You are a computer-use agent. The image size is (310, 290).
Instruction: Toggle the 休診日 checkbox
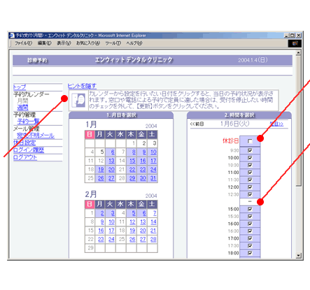click(250, 141)
